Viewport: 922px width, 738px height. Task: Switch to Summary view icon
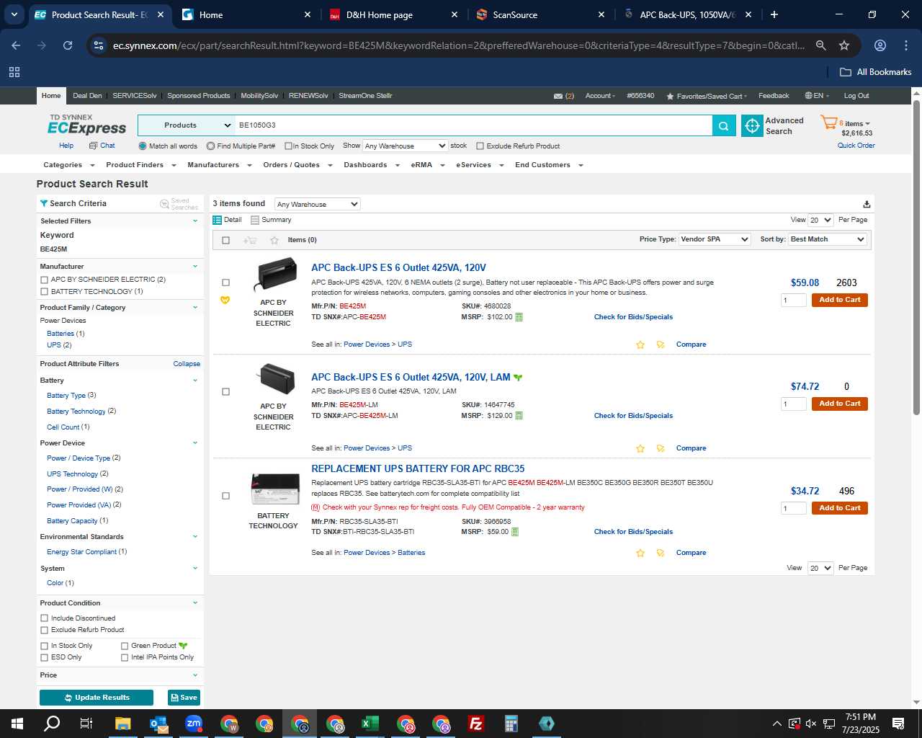[254, 220]
